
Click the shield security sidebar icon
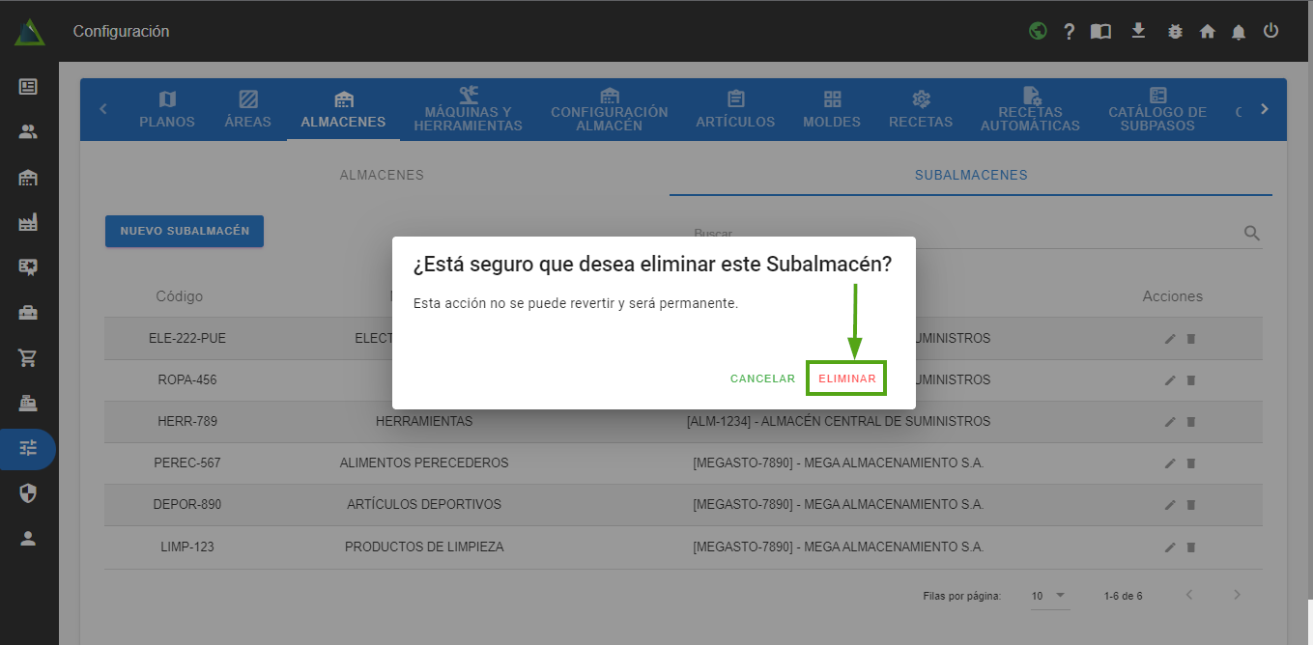28,493
